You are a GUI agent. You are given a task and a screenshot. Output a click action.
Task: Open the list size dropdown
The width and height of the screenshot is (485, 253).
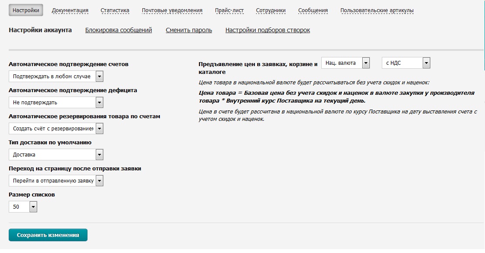23,207
